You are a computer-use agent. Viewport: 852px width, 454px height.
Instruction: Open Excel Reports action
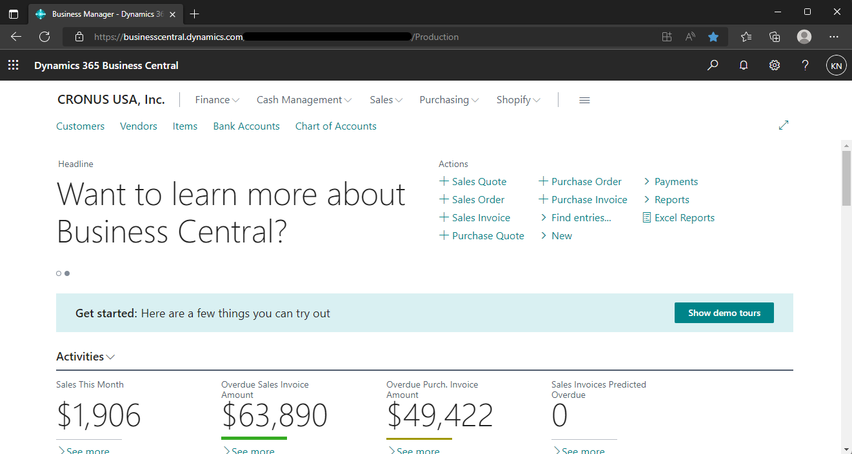(x=679, y=218)
